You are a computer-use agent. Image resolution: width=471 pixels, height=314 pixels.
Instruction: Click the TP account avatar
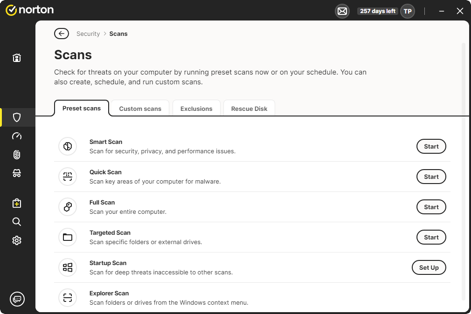pos(408,11)
